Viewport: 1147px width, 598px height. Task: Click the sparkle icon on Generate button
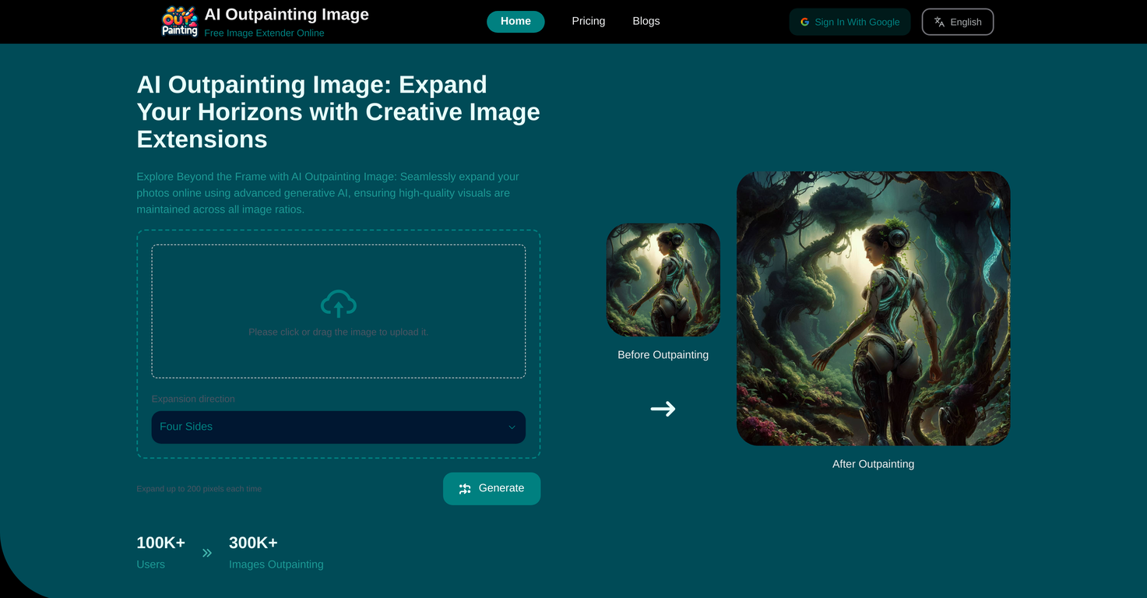(x=465, y=489)
